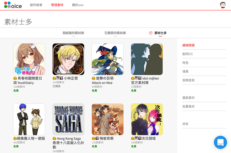Open the 關於oice menu item
This screenshot has height=153, width=231.
pos(78,5)
